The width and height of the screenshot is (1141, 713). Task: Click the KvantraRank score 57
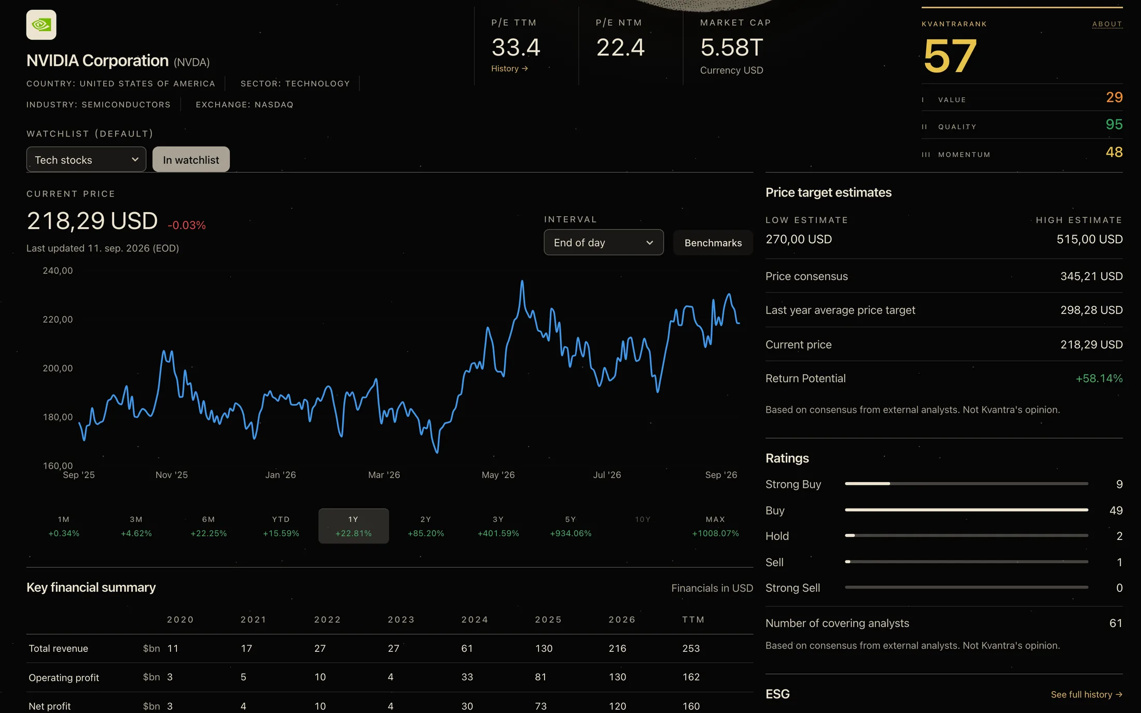(950, 56)
